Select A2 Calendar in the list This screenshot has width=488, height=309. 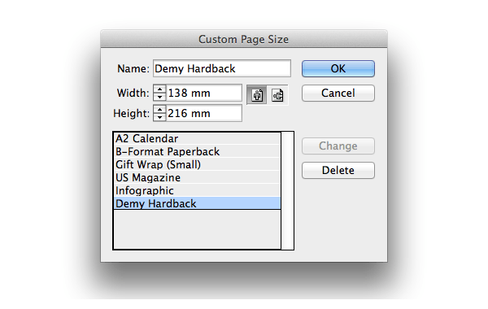coord(197,138)
